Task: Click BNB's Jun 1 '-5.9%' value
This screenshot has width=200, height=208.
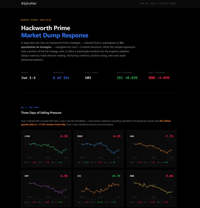Action: point(139,202)
